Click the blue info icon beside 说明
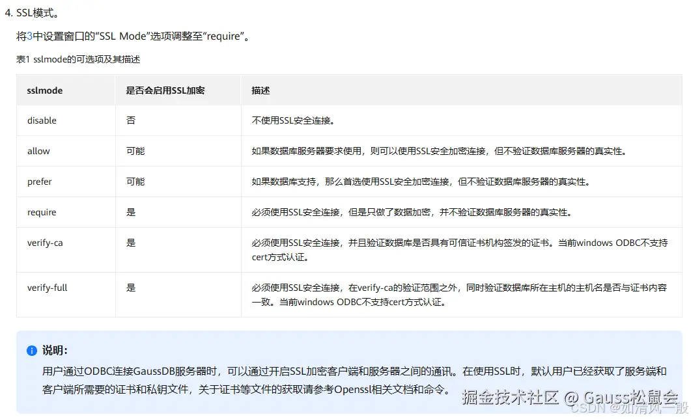The image size is (691, 419). 31,350
